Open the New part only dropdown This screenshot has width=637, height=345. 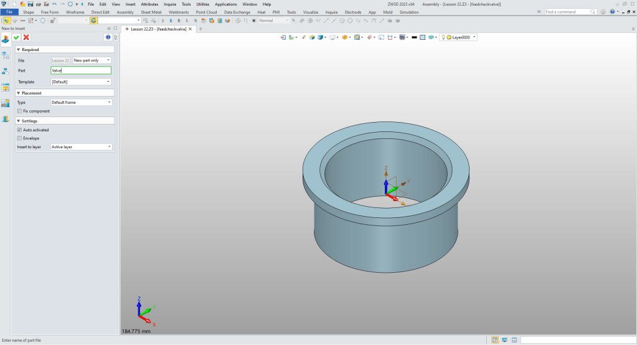[92, 60]
